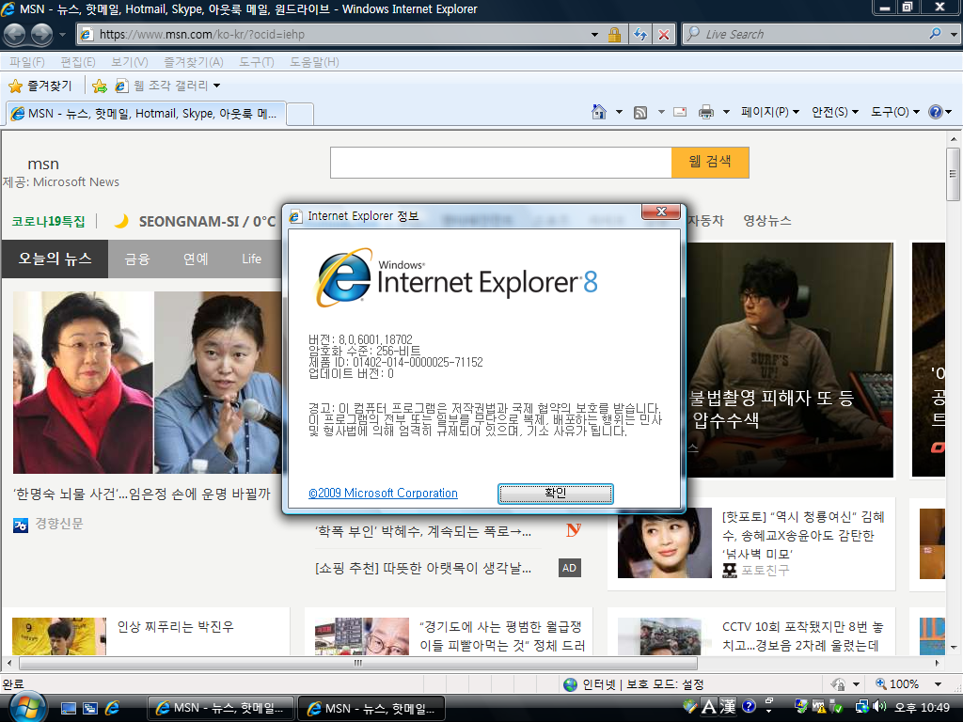Click the ©2009 Microsoft Corporation link
Image resolution: width=963 pixels, height=722 pixels.
pos(383,493)
